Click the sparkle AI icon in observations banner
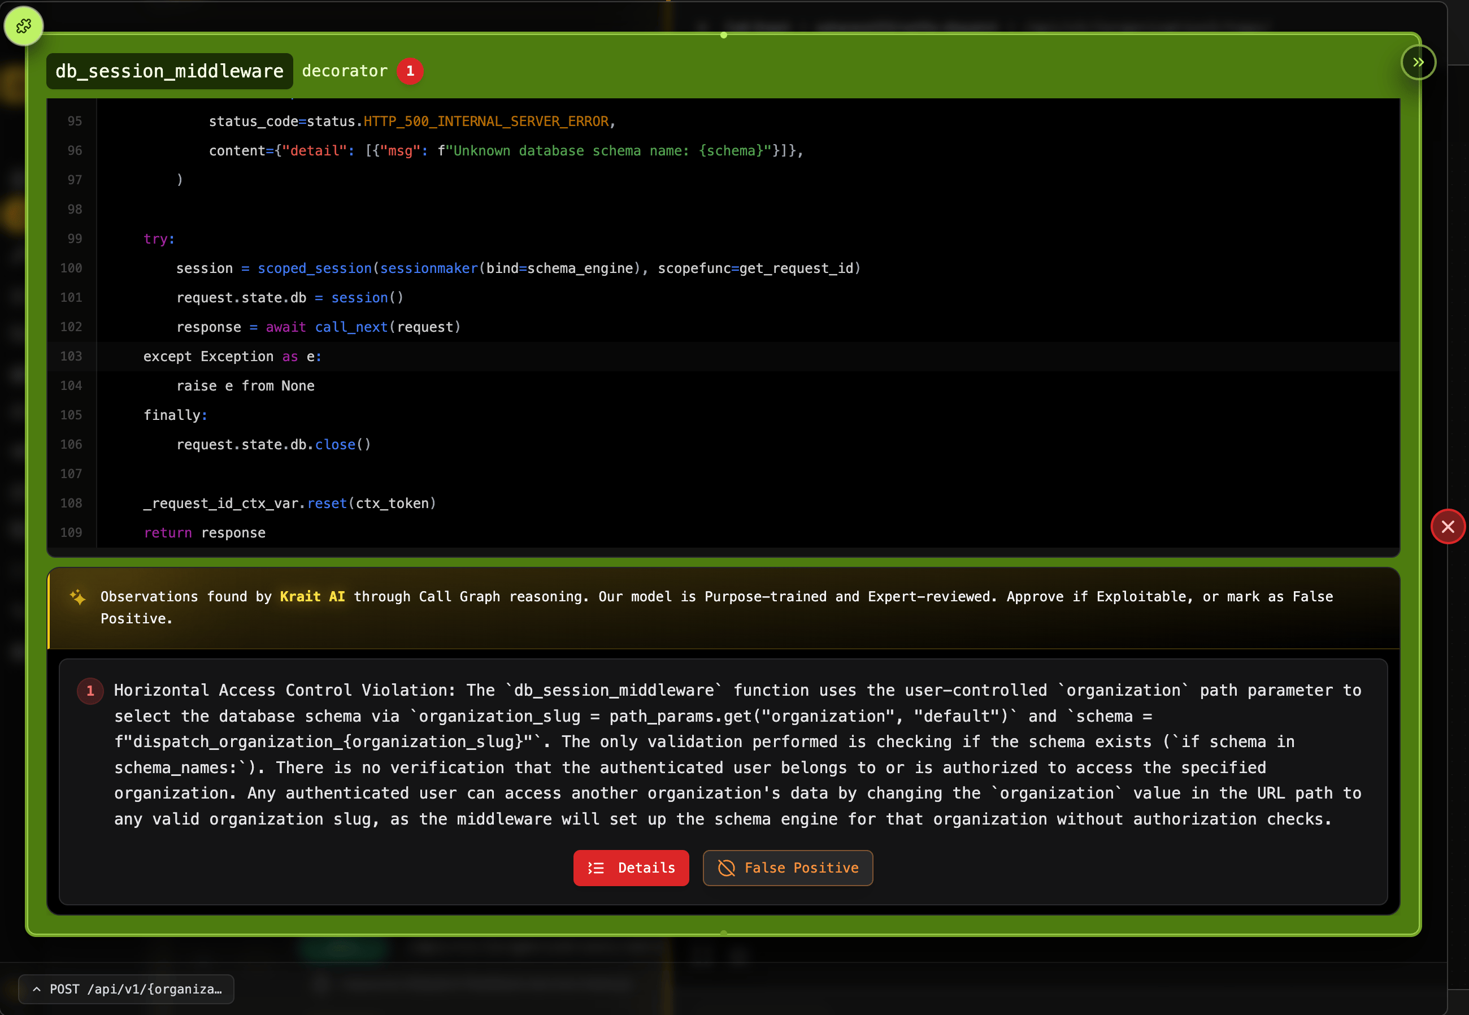1469x1015 pixels. coord(77,597)
